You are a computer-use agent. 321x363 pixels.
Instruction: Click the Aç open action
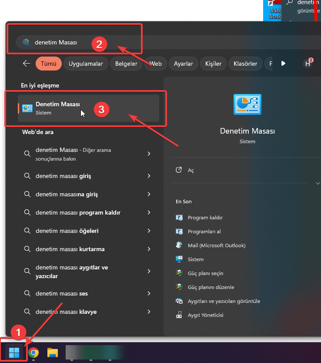click(191, 171)
